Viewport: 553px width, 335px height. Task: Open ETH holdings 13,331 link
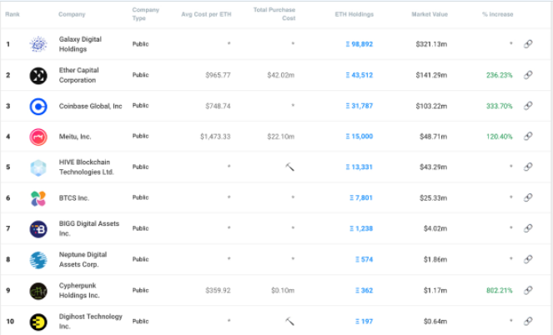[x=359, y=167]
